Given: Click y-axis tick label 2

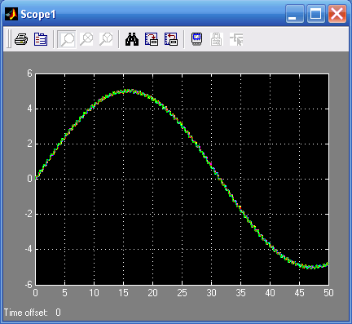Looking at the screenshot, I should (x=29, y=144).
